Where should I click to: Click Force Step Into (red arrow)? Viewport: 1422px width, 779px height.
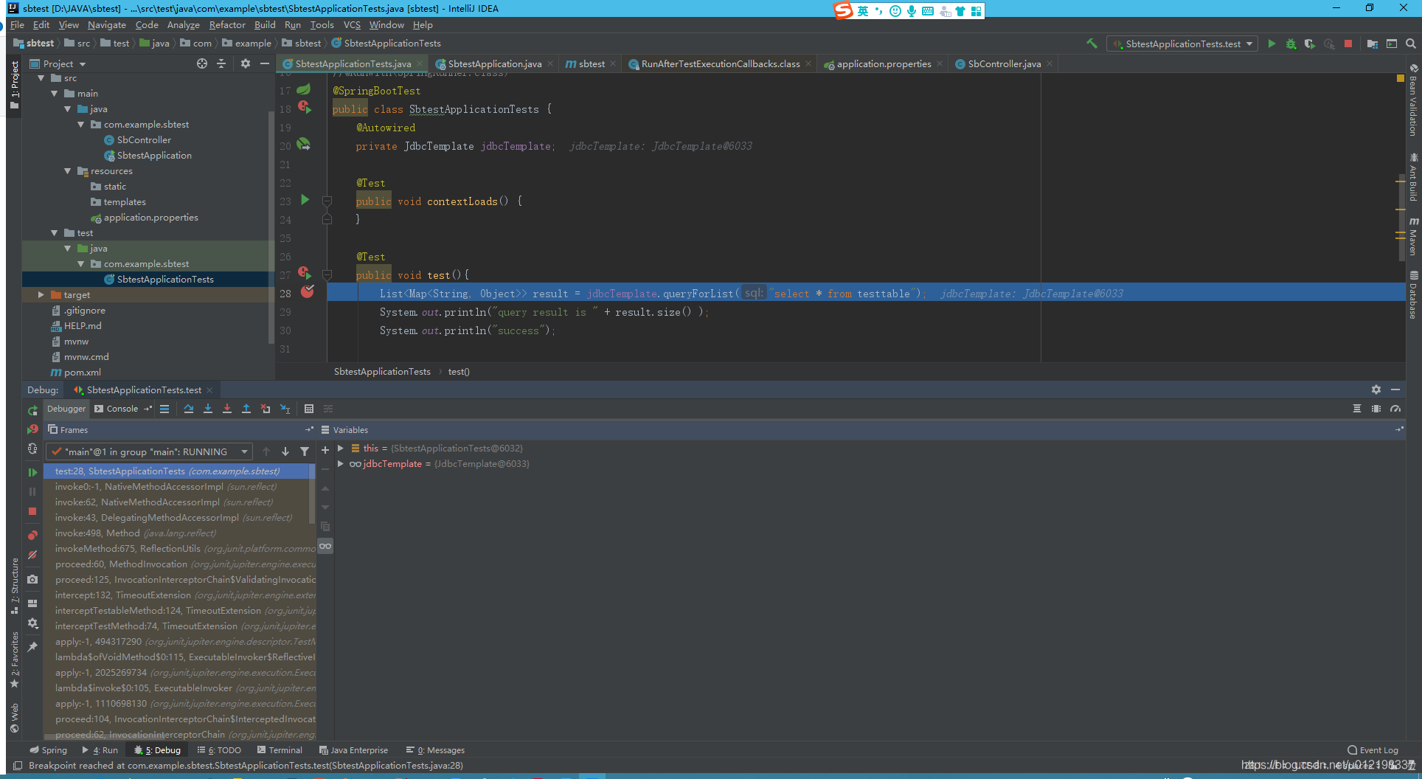pyautogui.click(x=227, y=409)
